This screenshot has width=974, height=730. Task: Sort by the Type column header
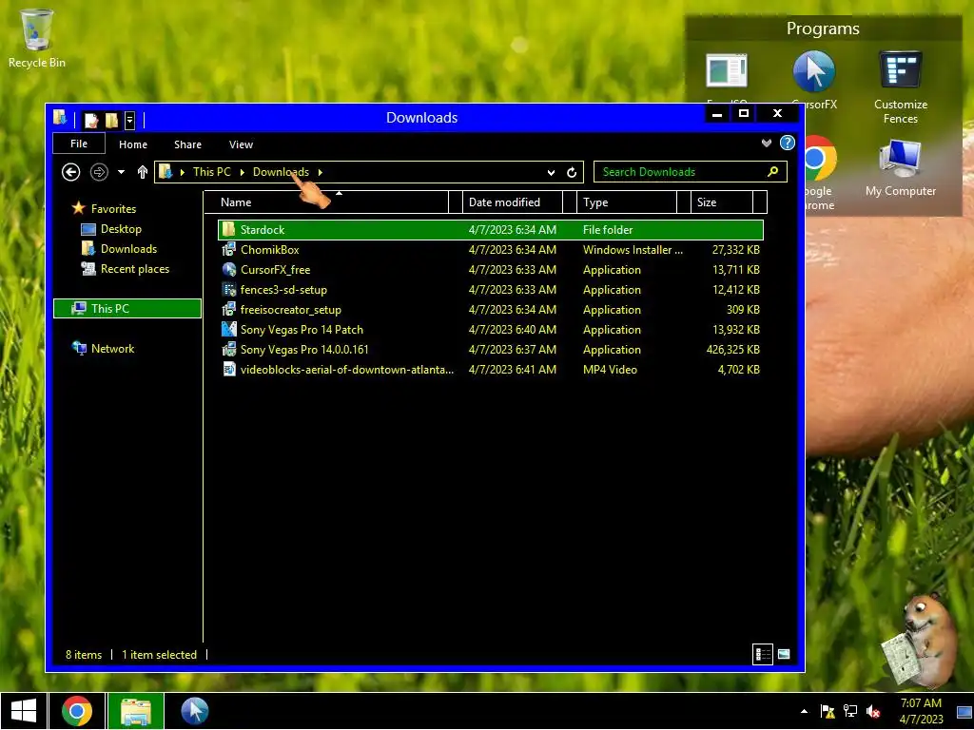626,202
